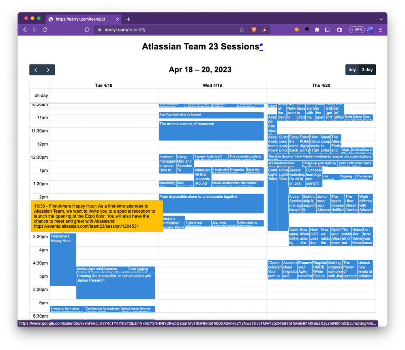This screenshot has width=405, height=350.
Task: Open A Jira Service management blueprint event
Action: [x=295, y=203]
